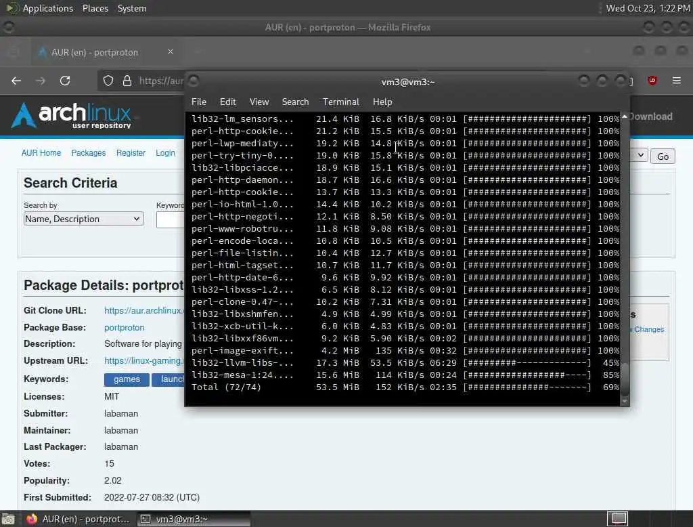Click the portproton Package Base link

click(x=125, y=327)
